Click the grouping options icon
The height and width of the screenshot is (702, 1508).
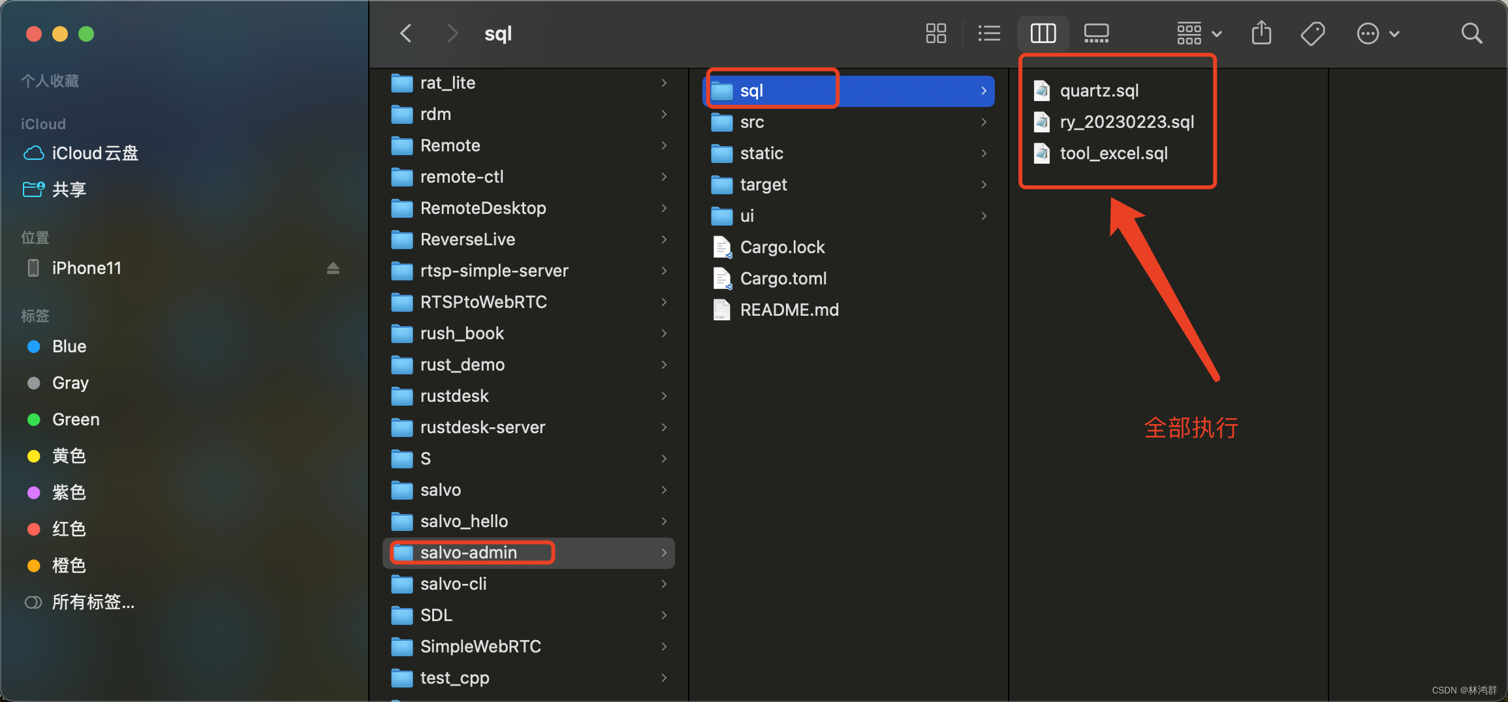point(1189,33)
